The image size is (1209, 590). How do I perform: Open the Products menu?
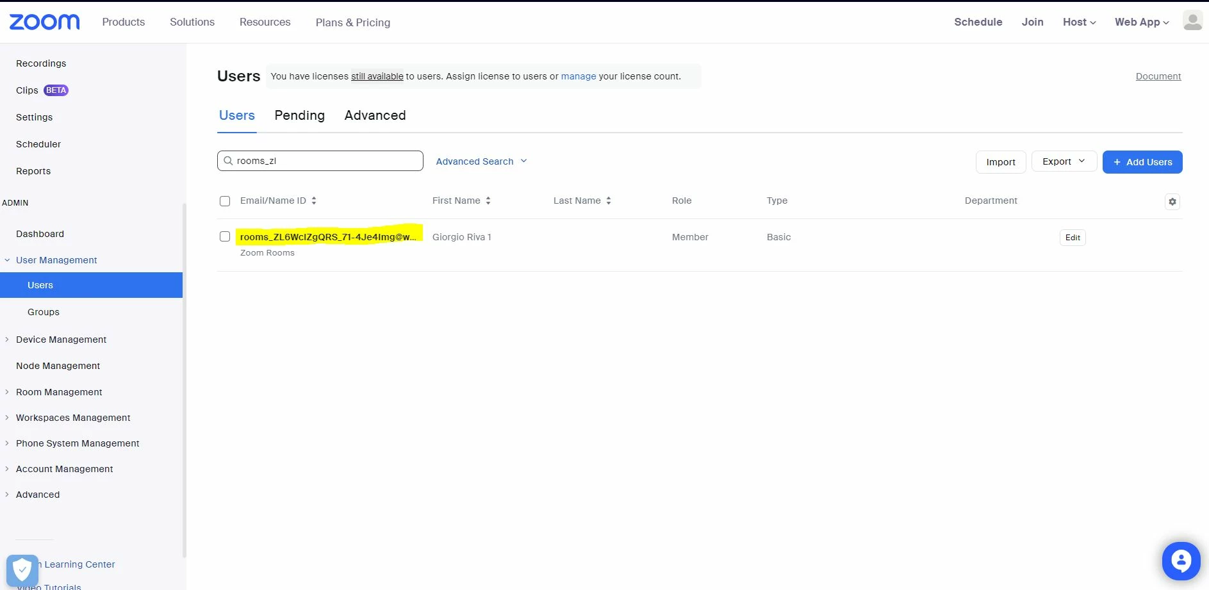point(124,22)
